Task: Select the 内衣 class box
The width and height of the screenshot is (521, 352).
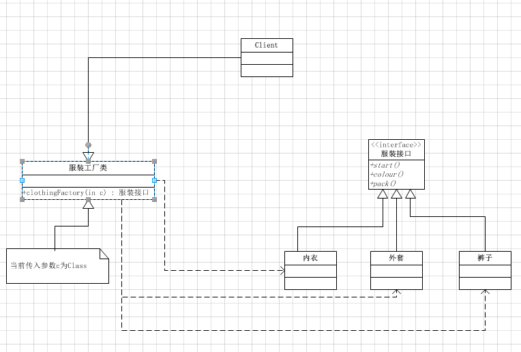Action: (310, 270)
